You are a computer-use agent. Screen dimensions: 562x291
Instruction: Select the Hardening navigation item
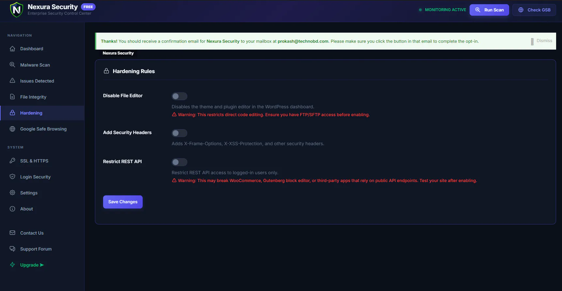pyautogui.click(x=42, y=113)
